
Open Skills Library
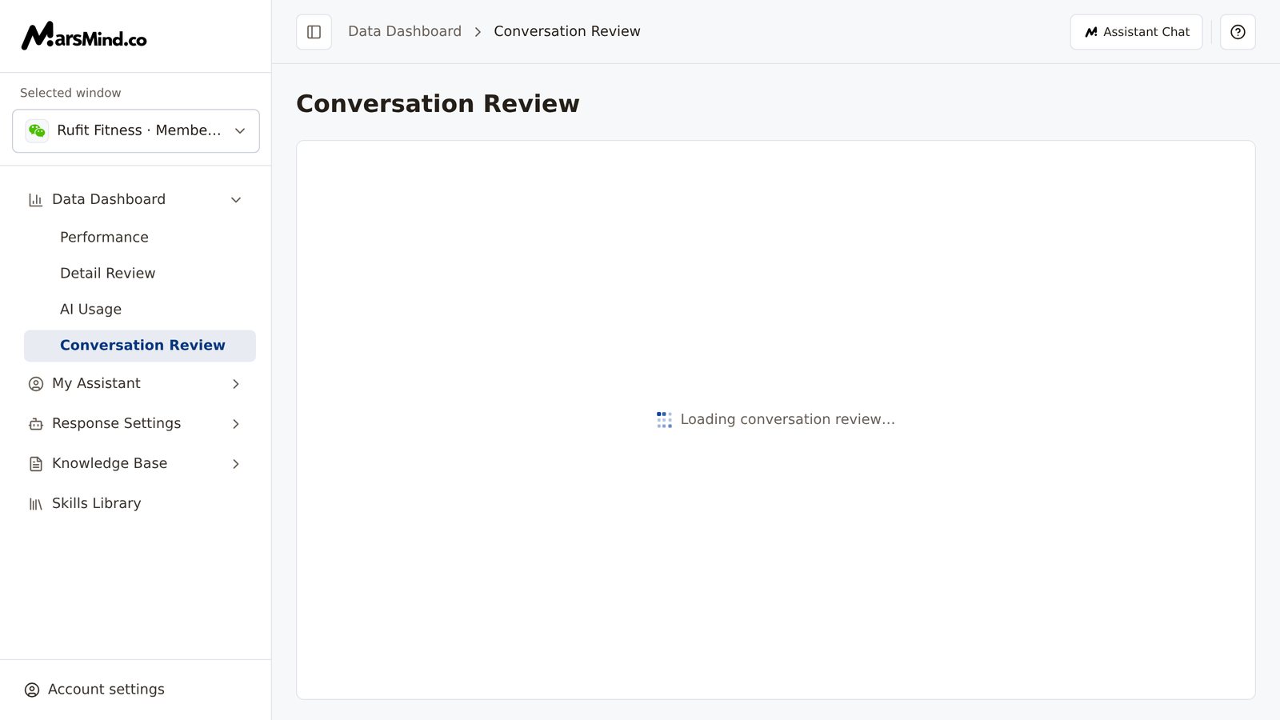tap(140, 503)
